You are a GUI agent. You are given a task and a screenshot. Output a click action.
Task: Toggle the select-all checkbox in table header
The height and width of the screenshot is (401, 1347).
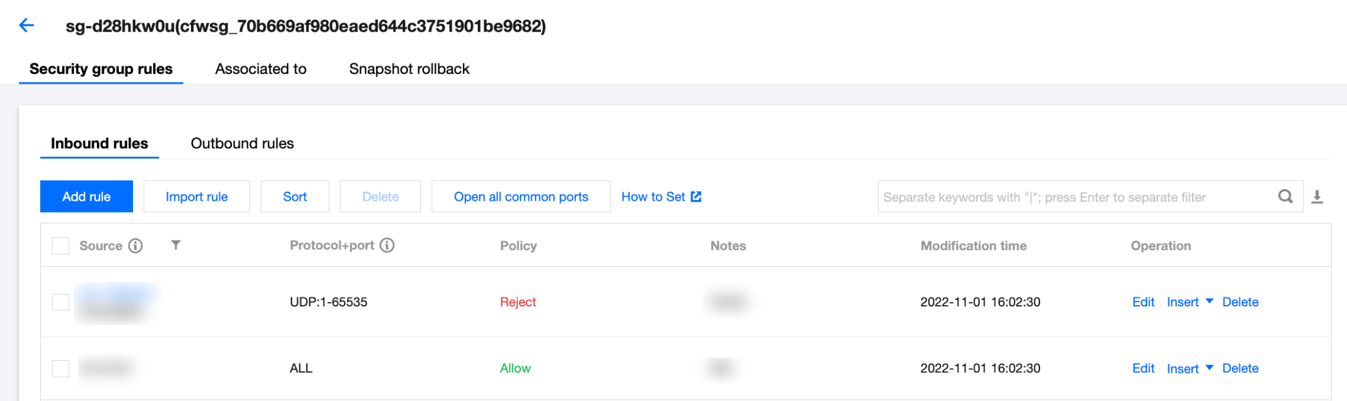(60, 245)
